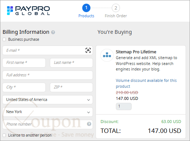Focus the E-mail input field
Image resolution: width=190 pixels, height=141 pixels.
pos(48,50)
